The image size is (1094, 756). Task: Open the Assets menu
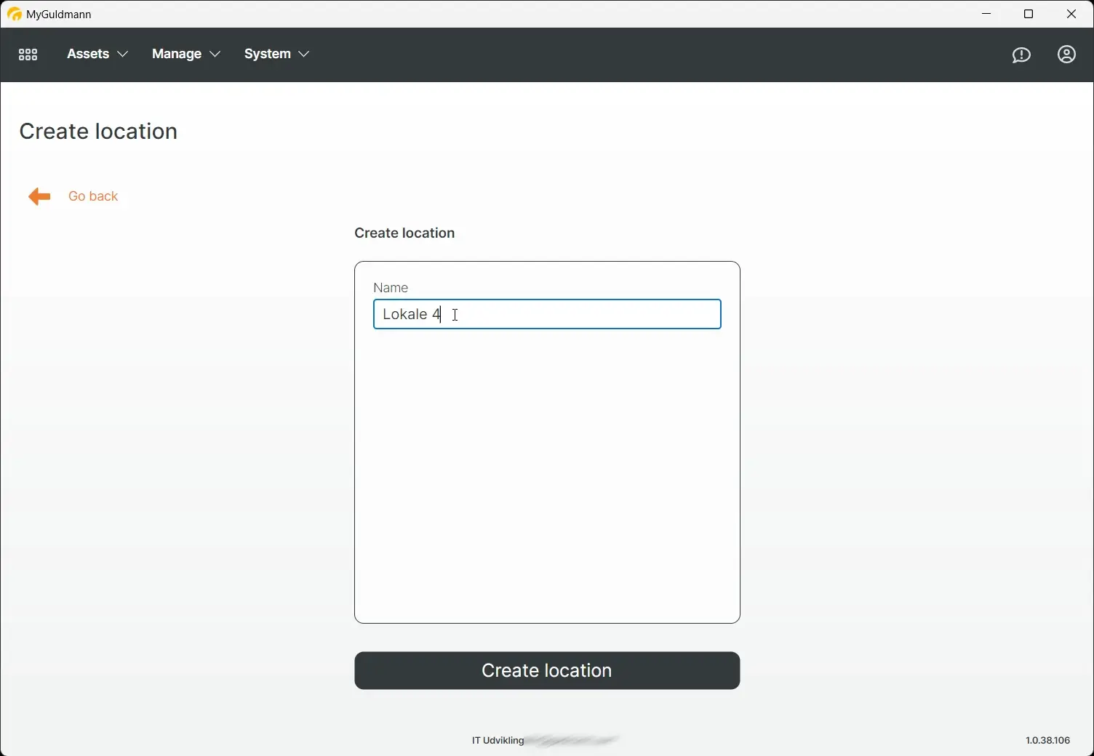(88, 54)
